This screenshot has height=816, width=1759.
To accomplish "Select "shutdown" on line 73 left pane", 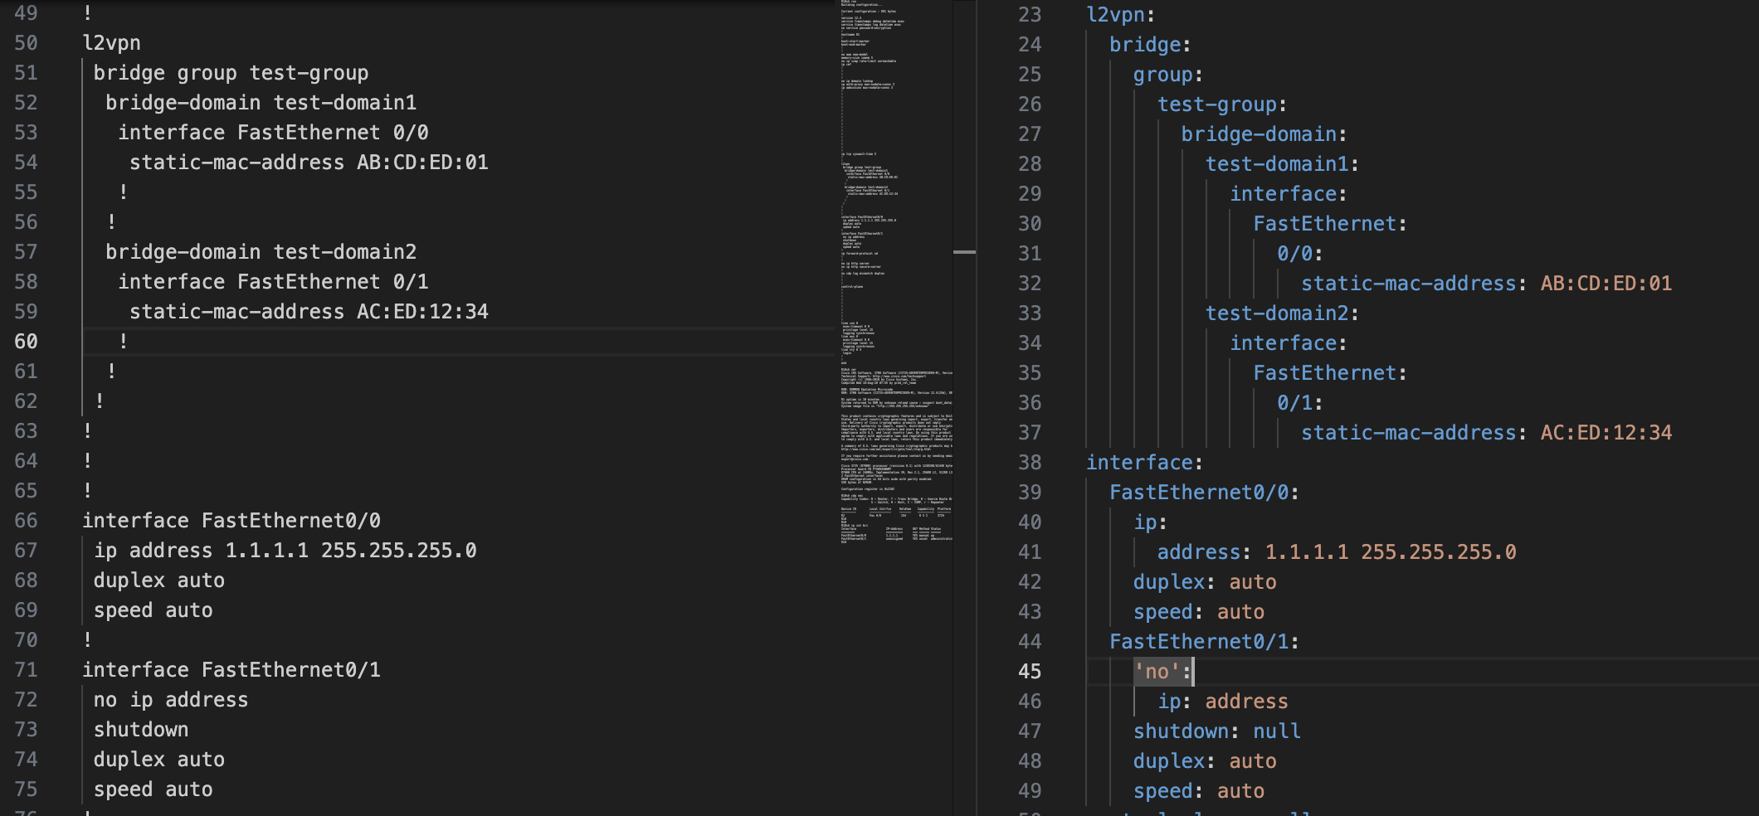I will [x=141, y=729].
